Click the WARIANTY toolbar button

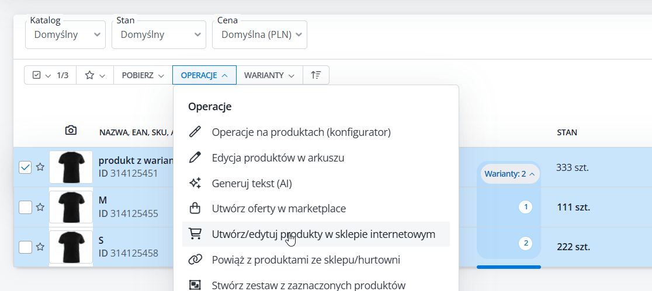pyautogui.click(x=269, y=75)
